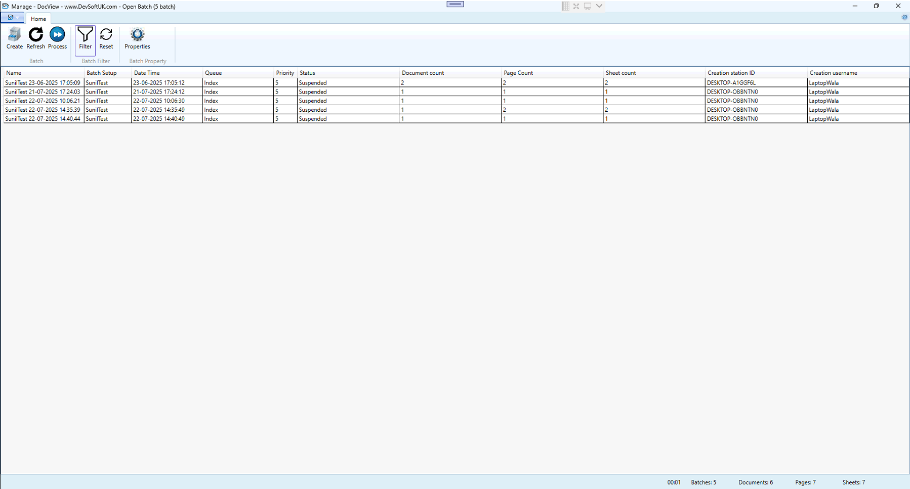The width and height of the screenshot is (910, 489).
Task: Click the DocView application logo icon
Action: [x=6, y=6]
